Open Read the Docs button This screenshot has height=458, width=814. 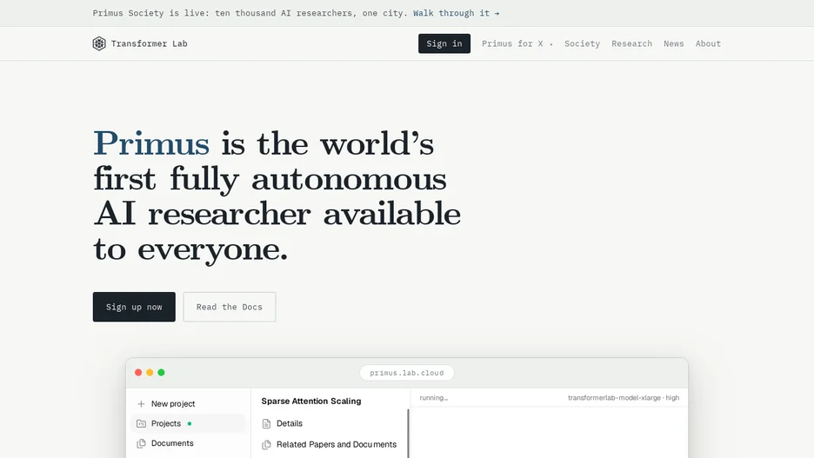[230, 307]
